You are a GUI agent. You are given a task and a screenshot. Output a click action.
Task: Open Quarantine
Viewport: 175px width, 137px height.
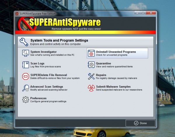[x=118, y=65]
